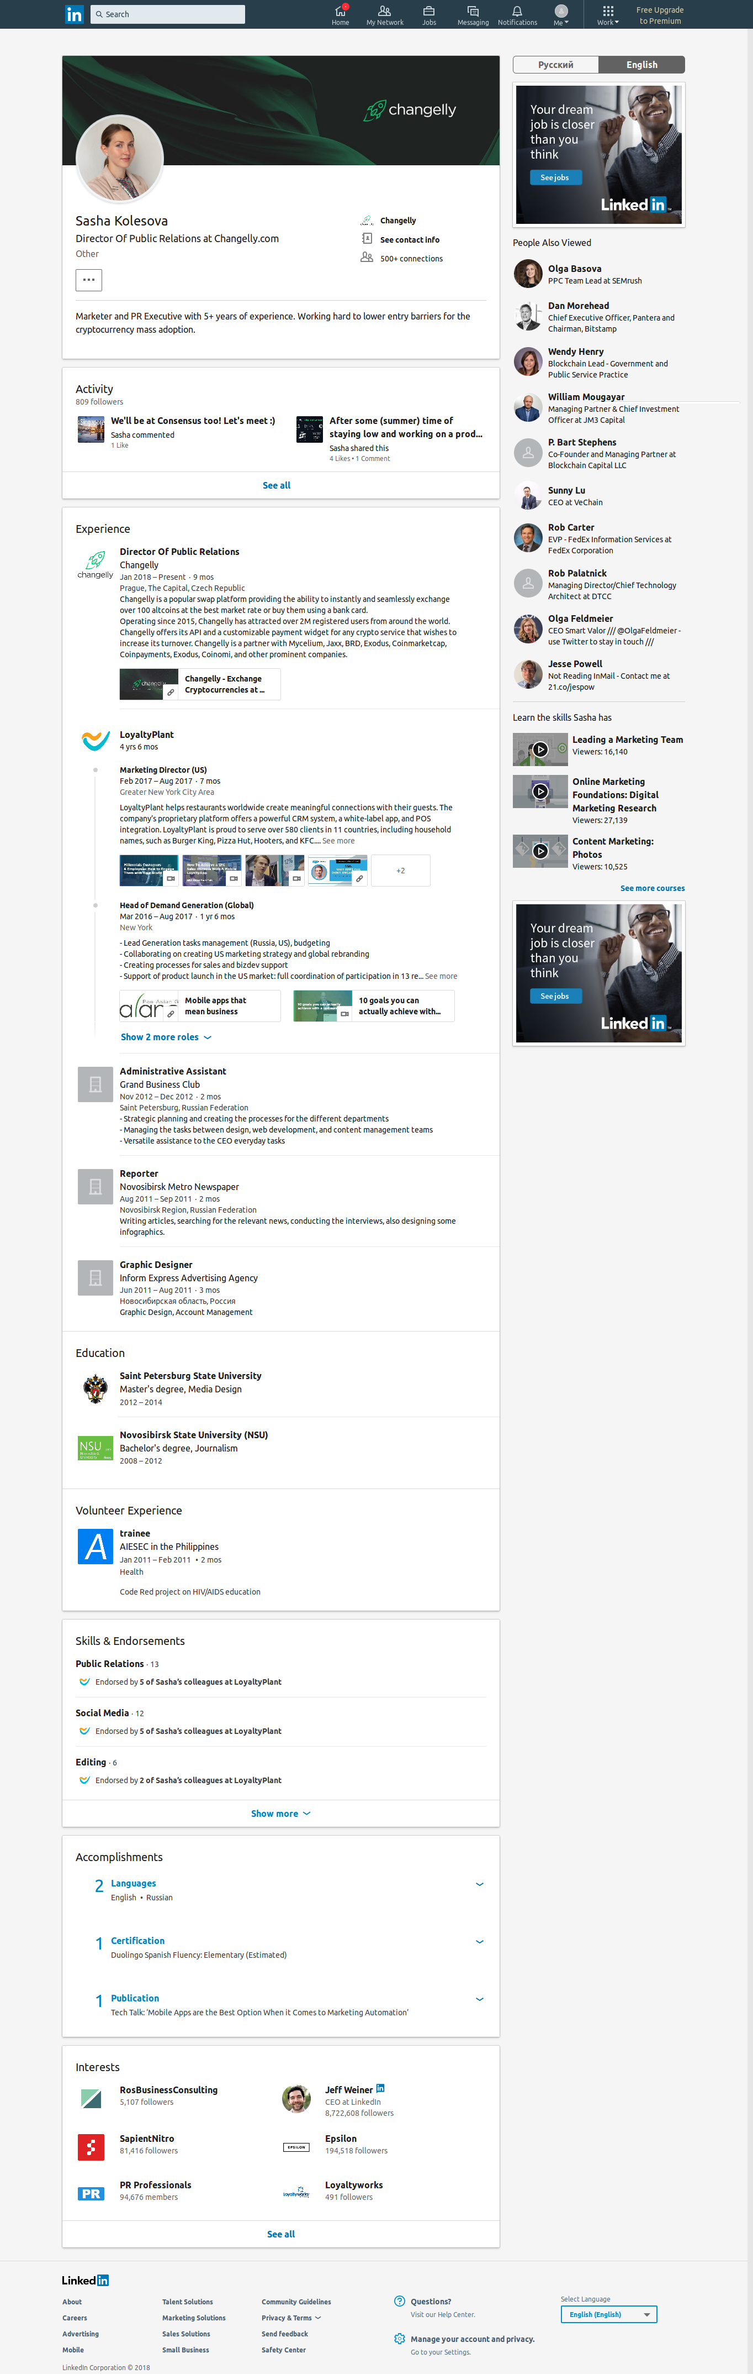753x2374 pixels.
Task: Open the Messaging icon
Action: coord(473,15)
